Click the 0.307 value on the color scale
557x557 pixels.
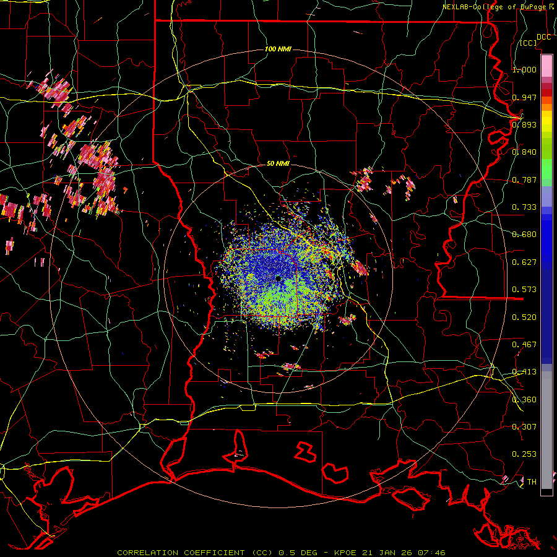[x=524, y=426]
